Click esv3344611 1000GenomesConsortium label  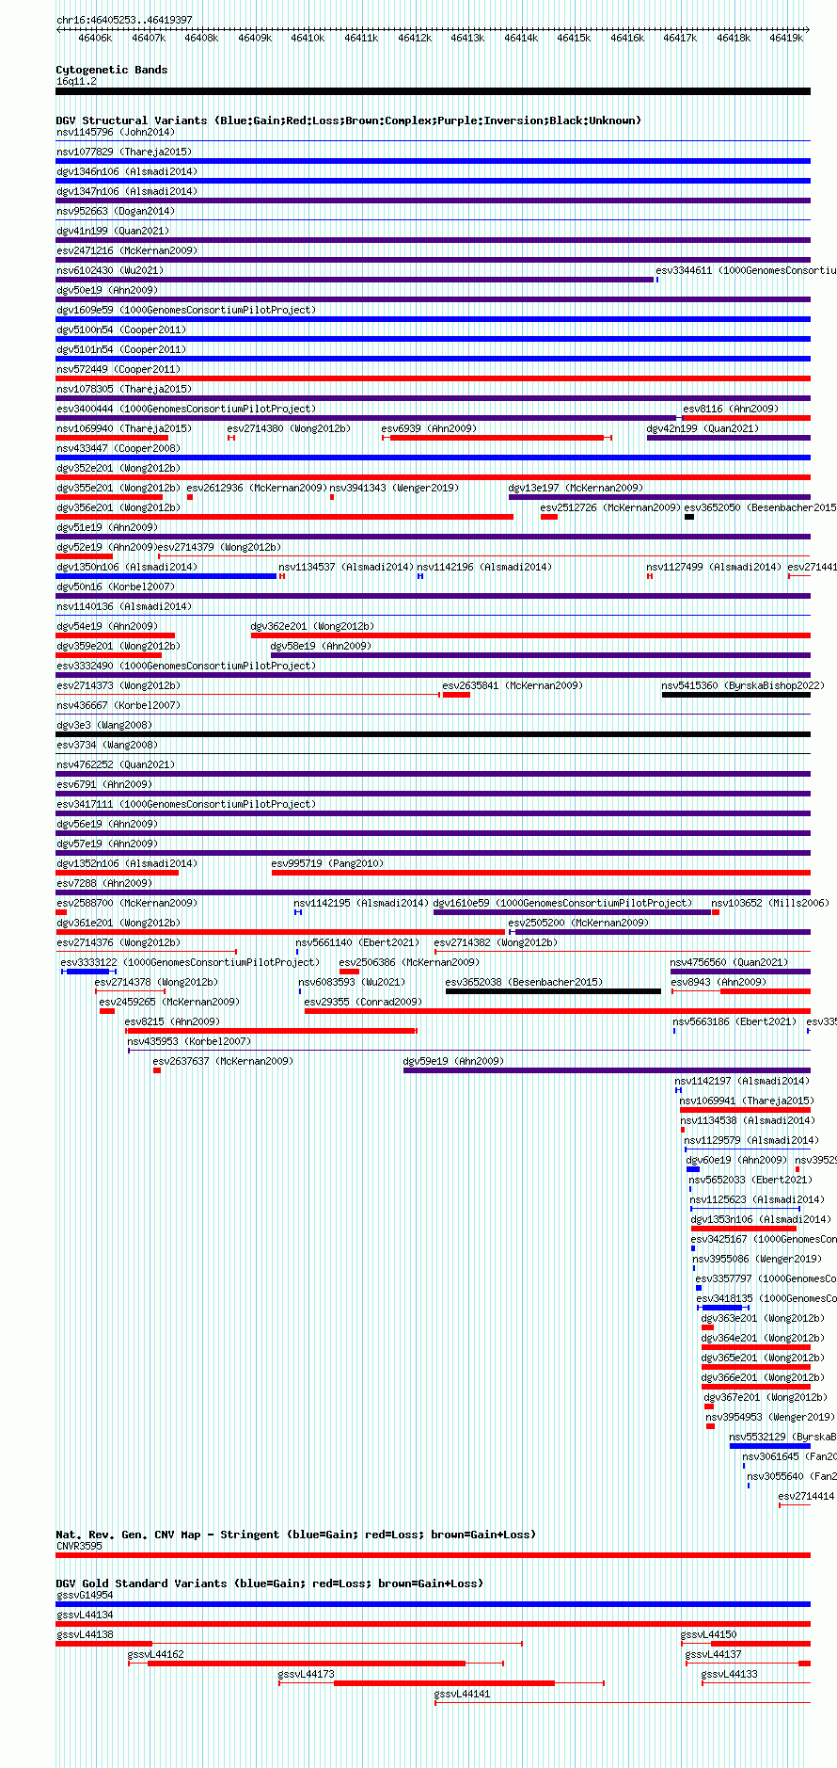pyautogui.click(x=746, y=270)
